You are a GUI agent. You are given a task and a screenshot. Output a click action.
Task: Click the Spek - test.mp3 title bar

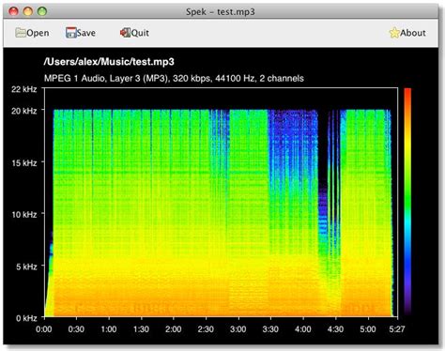221,12
